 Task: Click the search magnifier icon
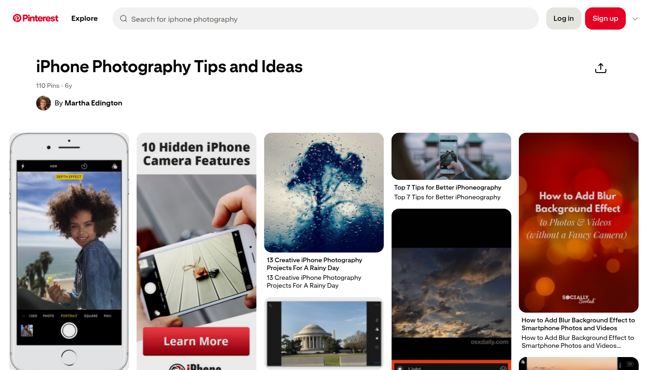click(124, 18)
